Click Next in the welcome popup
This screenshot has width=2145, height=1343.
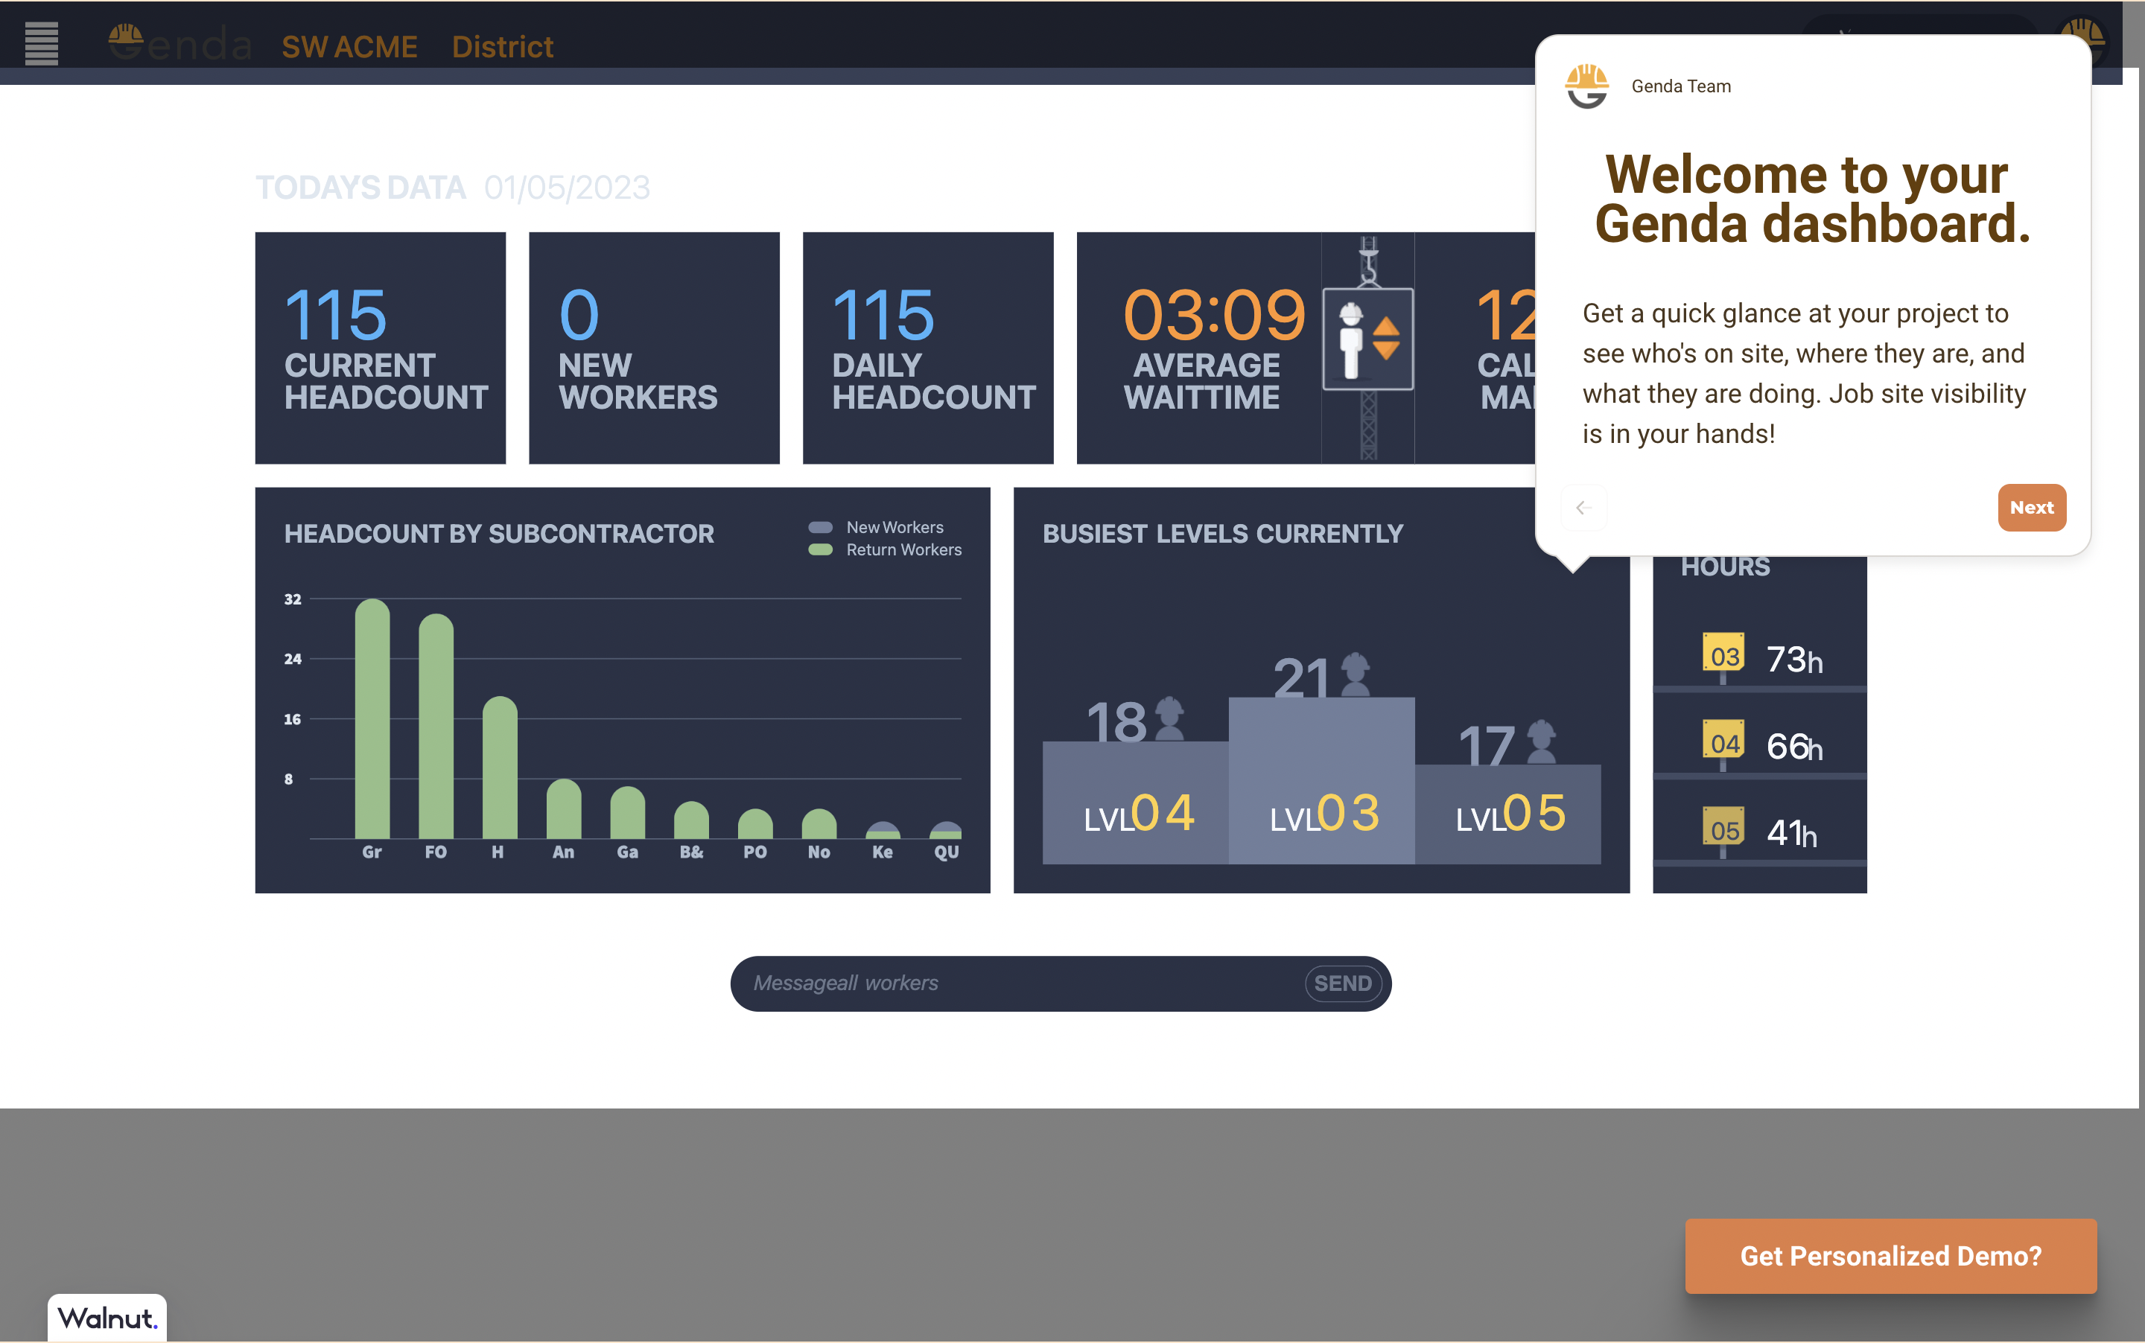coord(2031,507)
